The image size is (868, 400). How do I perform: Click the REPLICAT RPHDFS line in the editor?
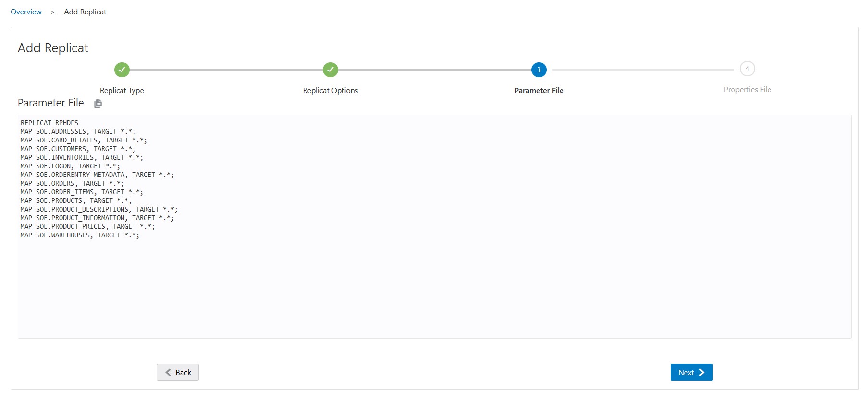click(x=49, y=123)
